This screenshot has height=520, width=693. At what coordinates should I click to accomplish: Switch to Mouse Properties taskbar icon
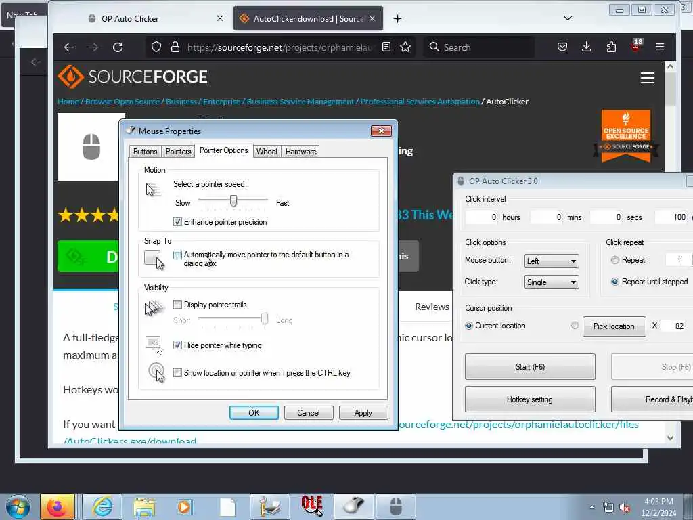[x=354, y=506]
